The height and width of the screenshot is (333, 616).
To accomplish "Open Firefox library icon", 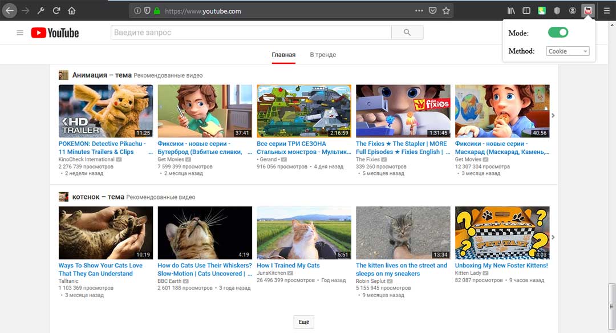I will point(510,11).
